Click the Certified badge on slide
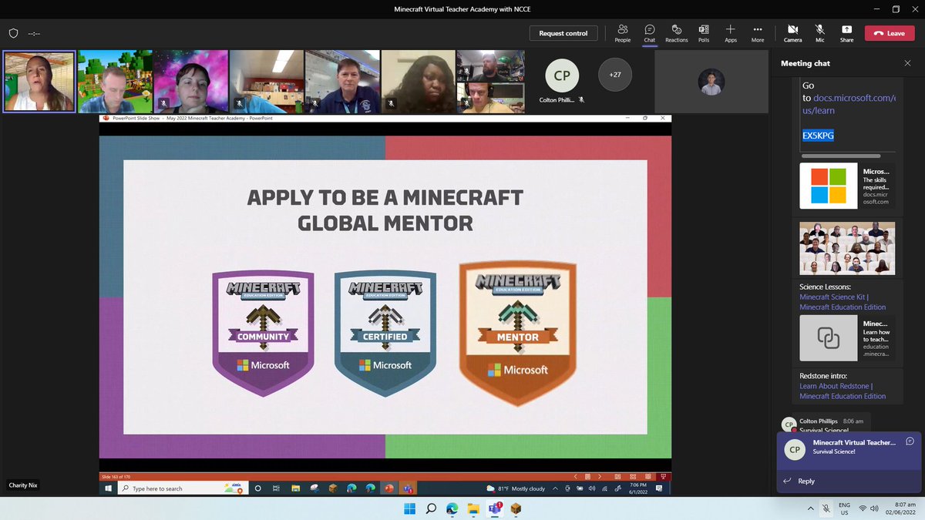 point(386,333)
